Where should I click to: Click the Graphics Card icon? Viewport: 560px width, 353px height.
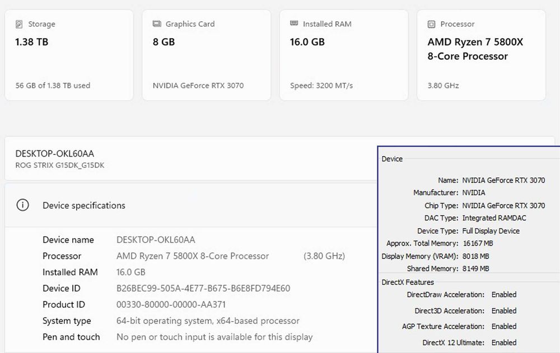157,24
